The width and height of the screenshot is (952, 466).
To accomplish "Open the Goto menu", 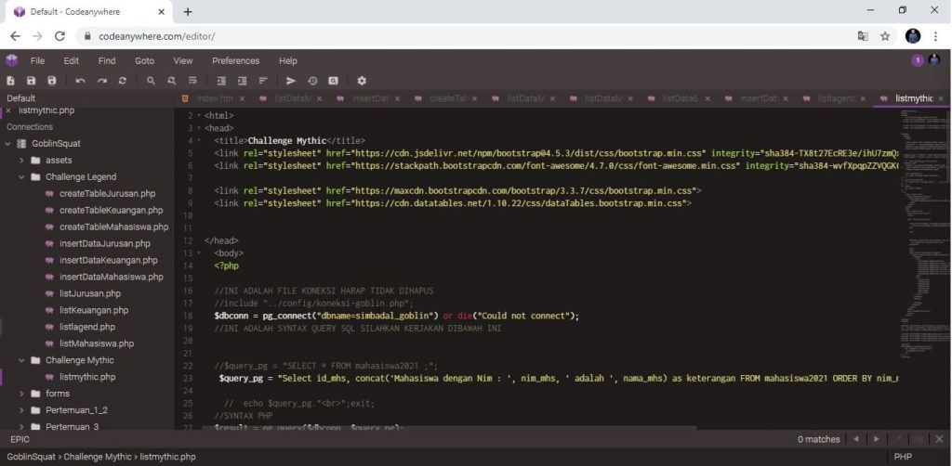I will tap(144, 60).
